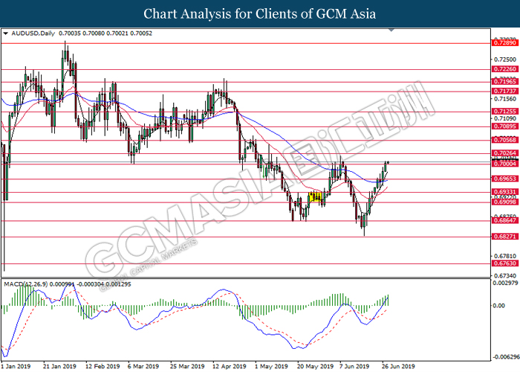520x372 pixels.
Task: Select the 0.71255 level label
Action: [505, 112]
